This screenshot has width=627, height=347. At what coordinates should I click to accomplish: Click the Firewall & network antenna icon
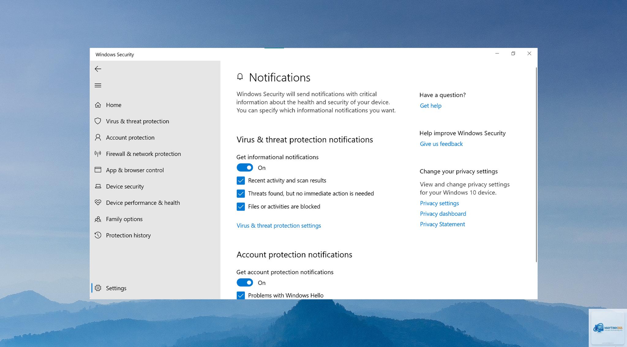click(98, 154)
